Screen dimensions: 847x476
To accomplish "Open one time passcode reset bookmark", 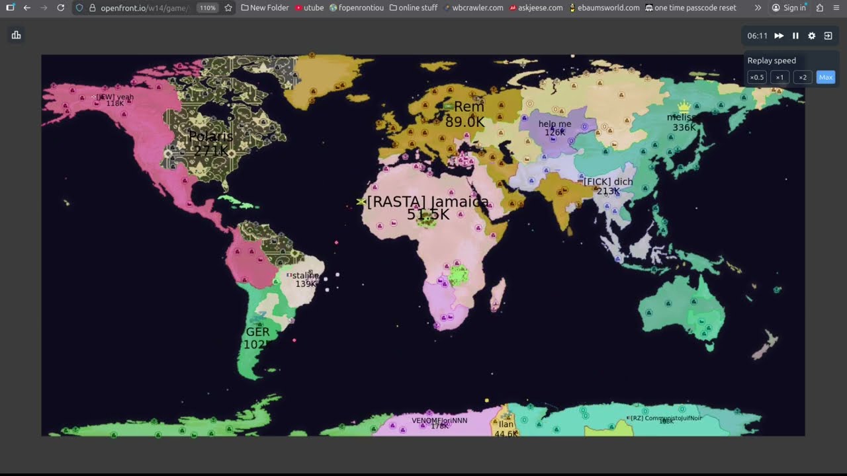I will coord(691,8).
